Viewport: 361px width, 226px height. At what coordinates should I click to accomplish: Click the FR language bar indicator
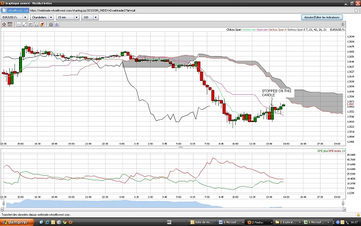tap(169, 223)
